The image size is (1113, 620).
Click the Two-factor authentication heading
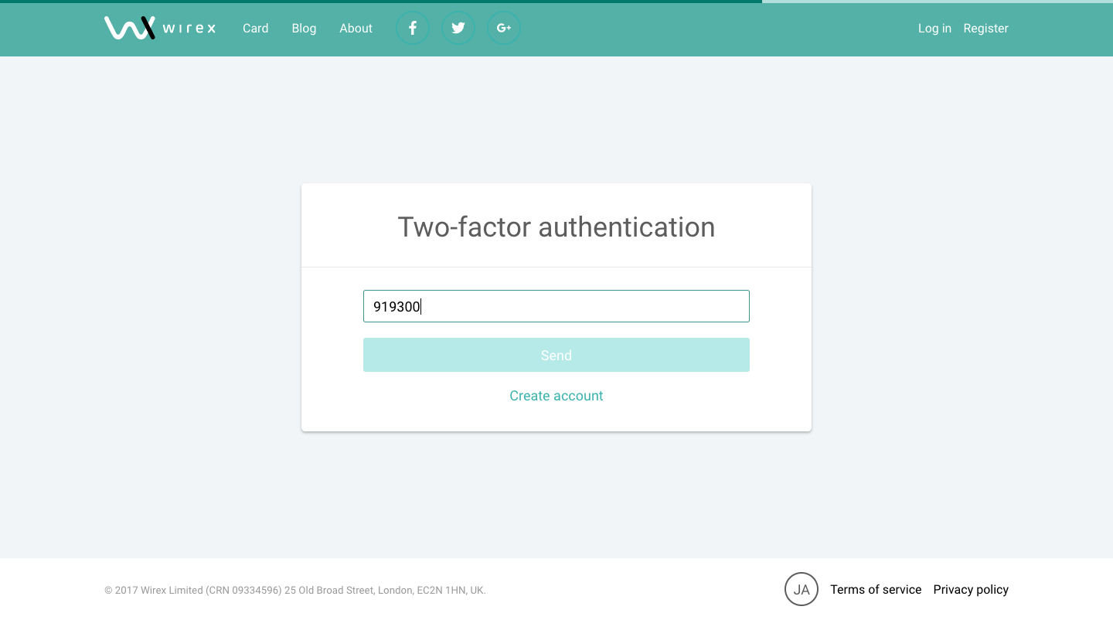556,227
